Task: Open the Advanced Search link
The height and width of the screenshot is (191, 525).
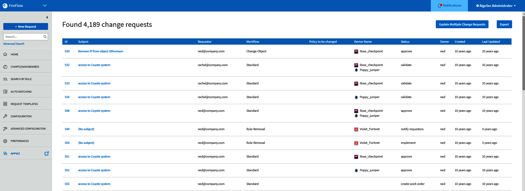Action: [14, 44]
